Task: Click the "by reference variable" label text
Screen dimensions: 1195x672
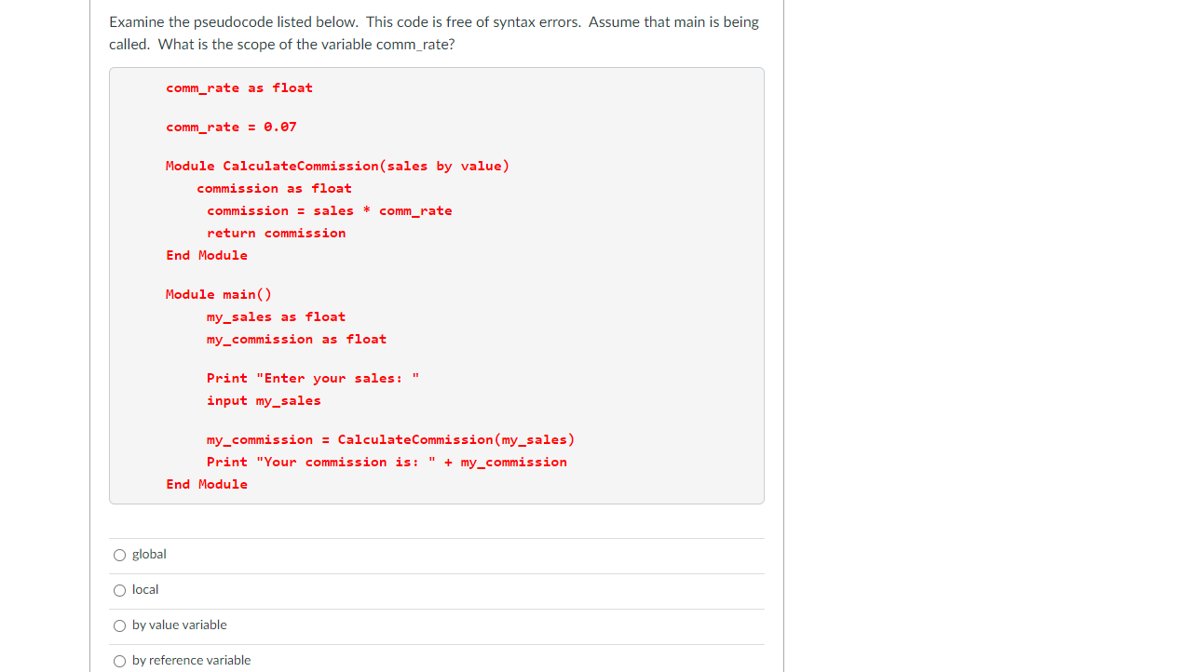Action: (x=192, y=660)
